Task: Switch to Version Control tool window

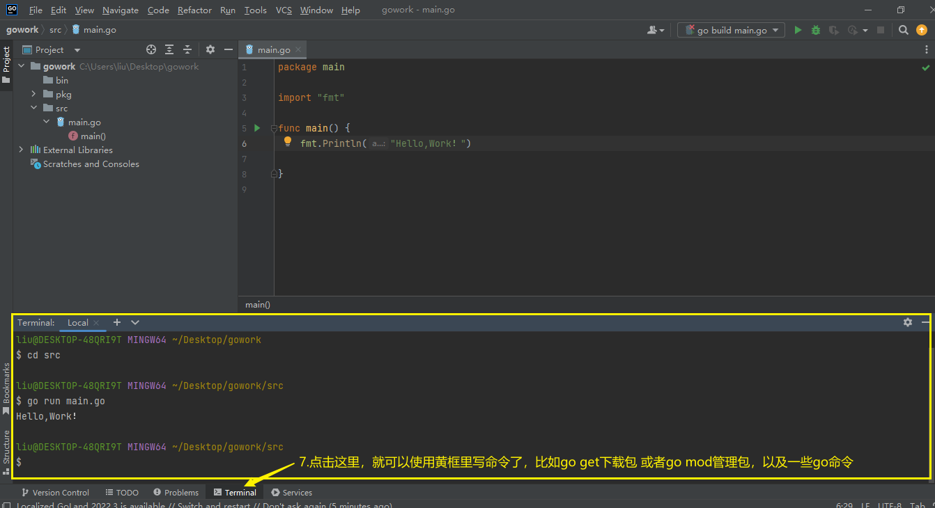Action: pyautogui.click(x=56, y=492)
